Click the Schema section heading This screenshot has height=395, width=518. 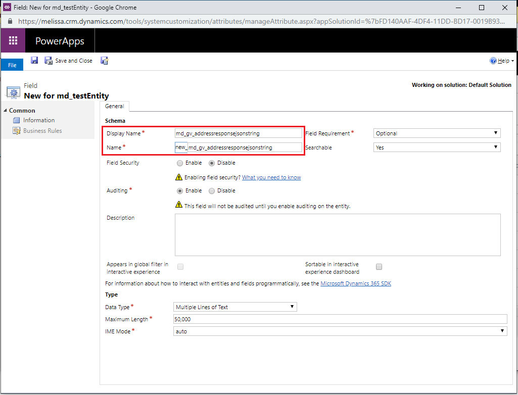pyautogui.click(x=115, y=121)
